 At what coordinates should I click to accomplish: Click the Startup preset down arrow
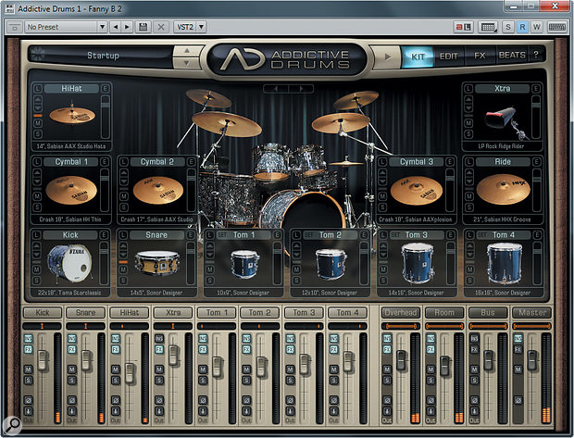pyautogui.click(x=187, y=62)
